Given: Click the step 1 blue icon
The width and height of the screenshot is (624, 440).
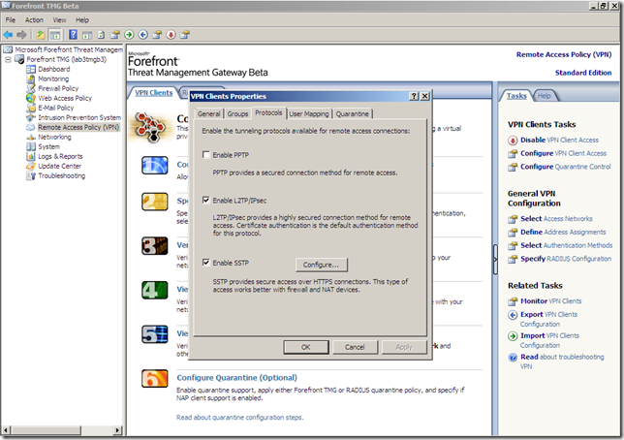Looking at the screenshot, I should point(155,166).
